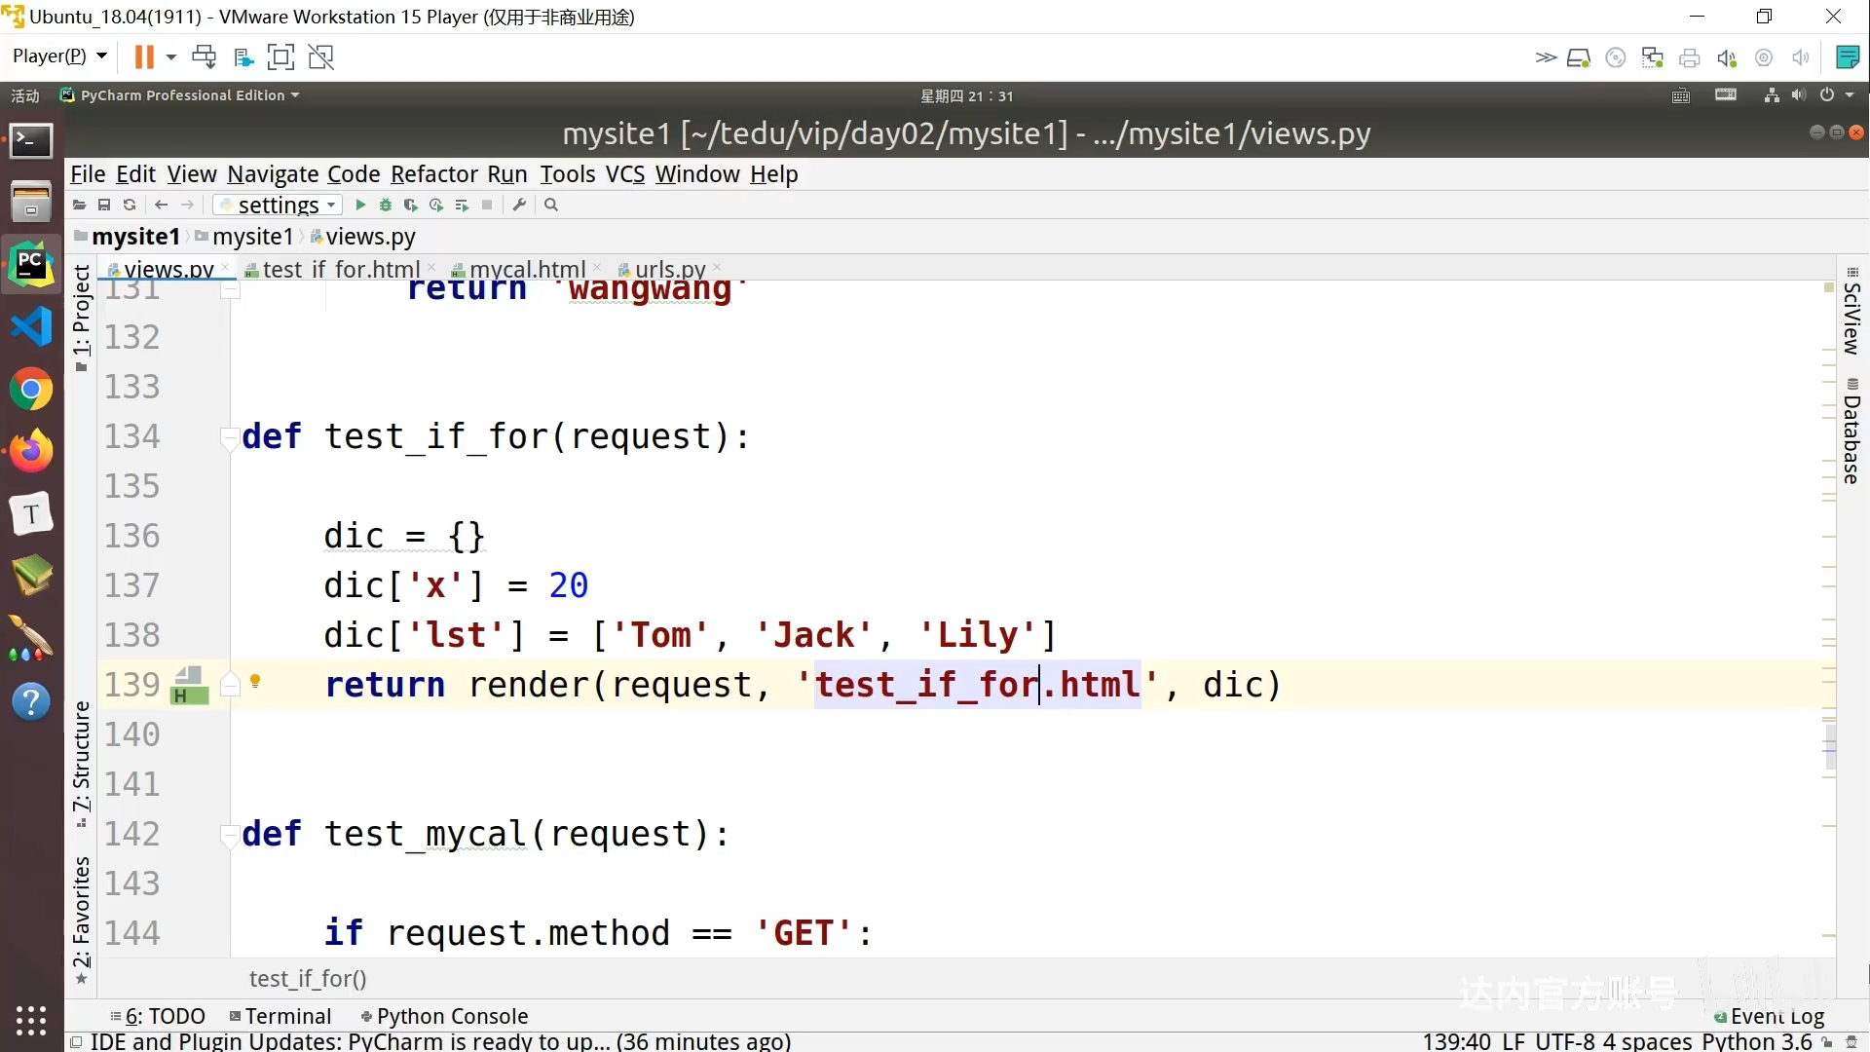Open the Edit menu
Screen dimensions: 1870x1052
coord(135,174)
